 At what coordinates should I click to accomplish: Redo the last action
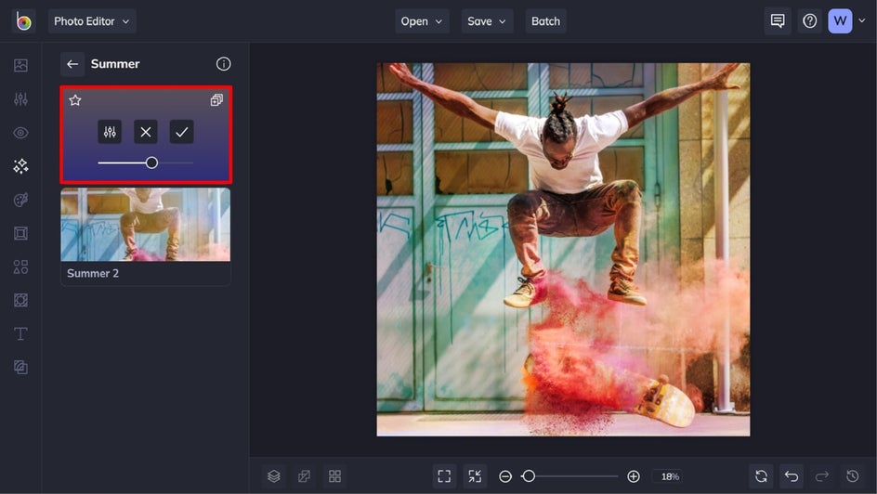(821, 476)
